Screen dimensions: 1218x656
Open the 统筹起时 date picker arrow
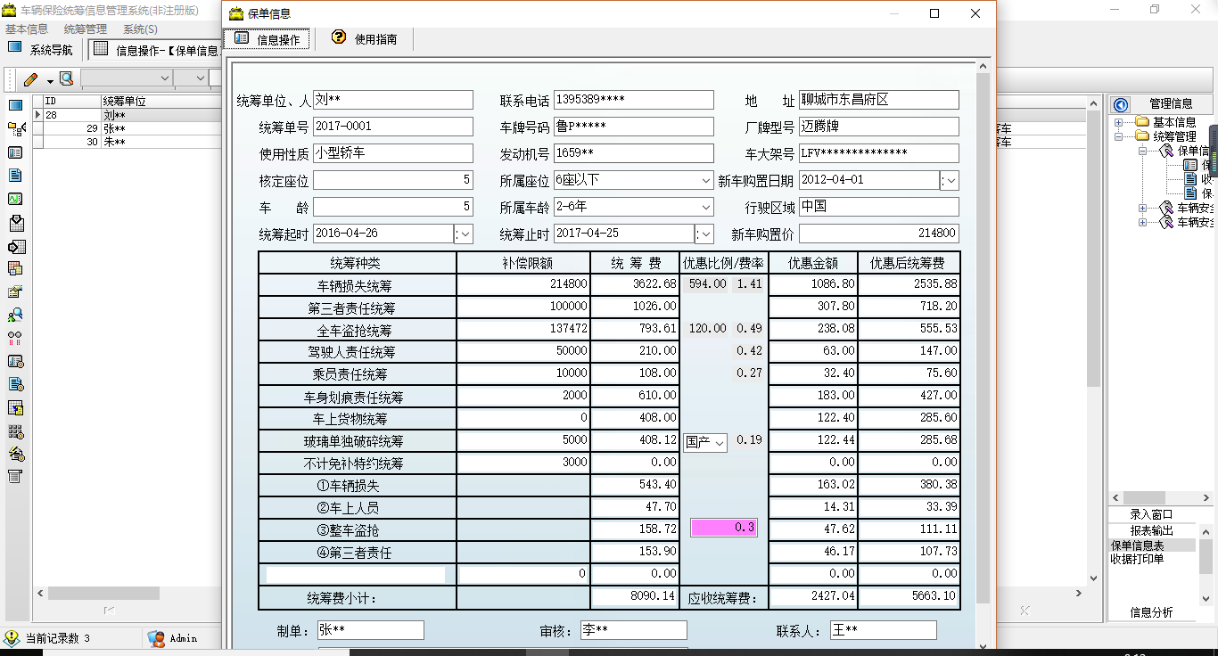464,234
